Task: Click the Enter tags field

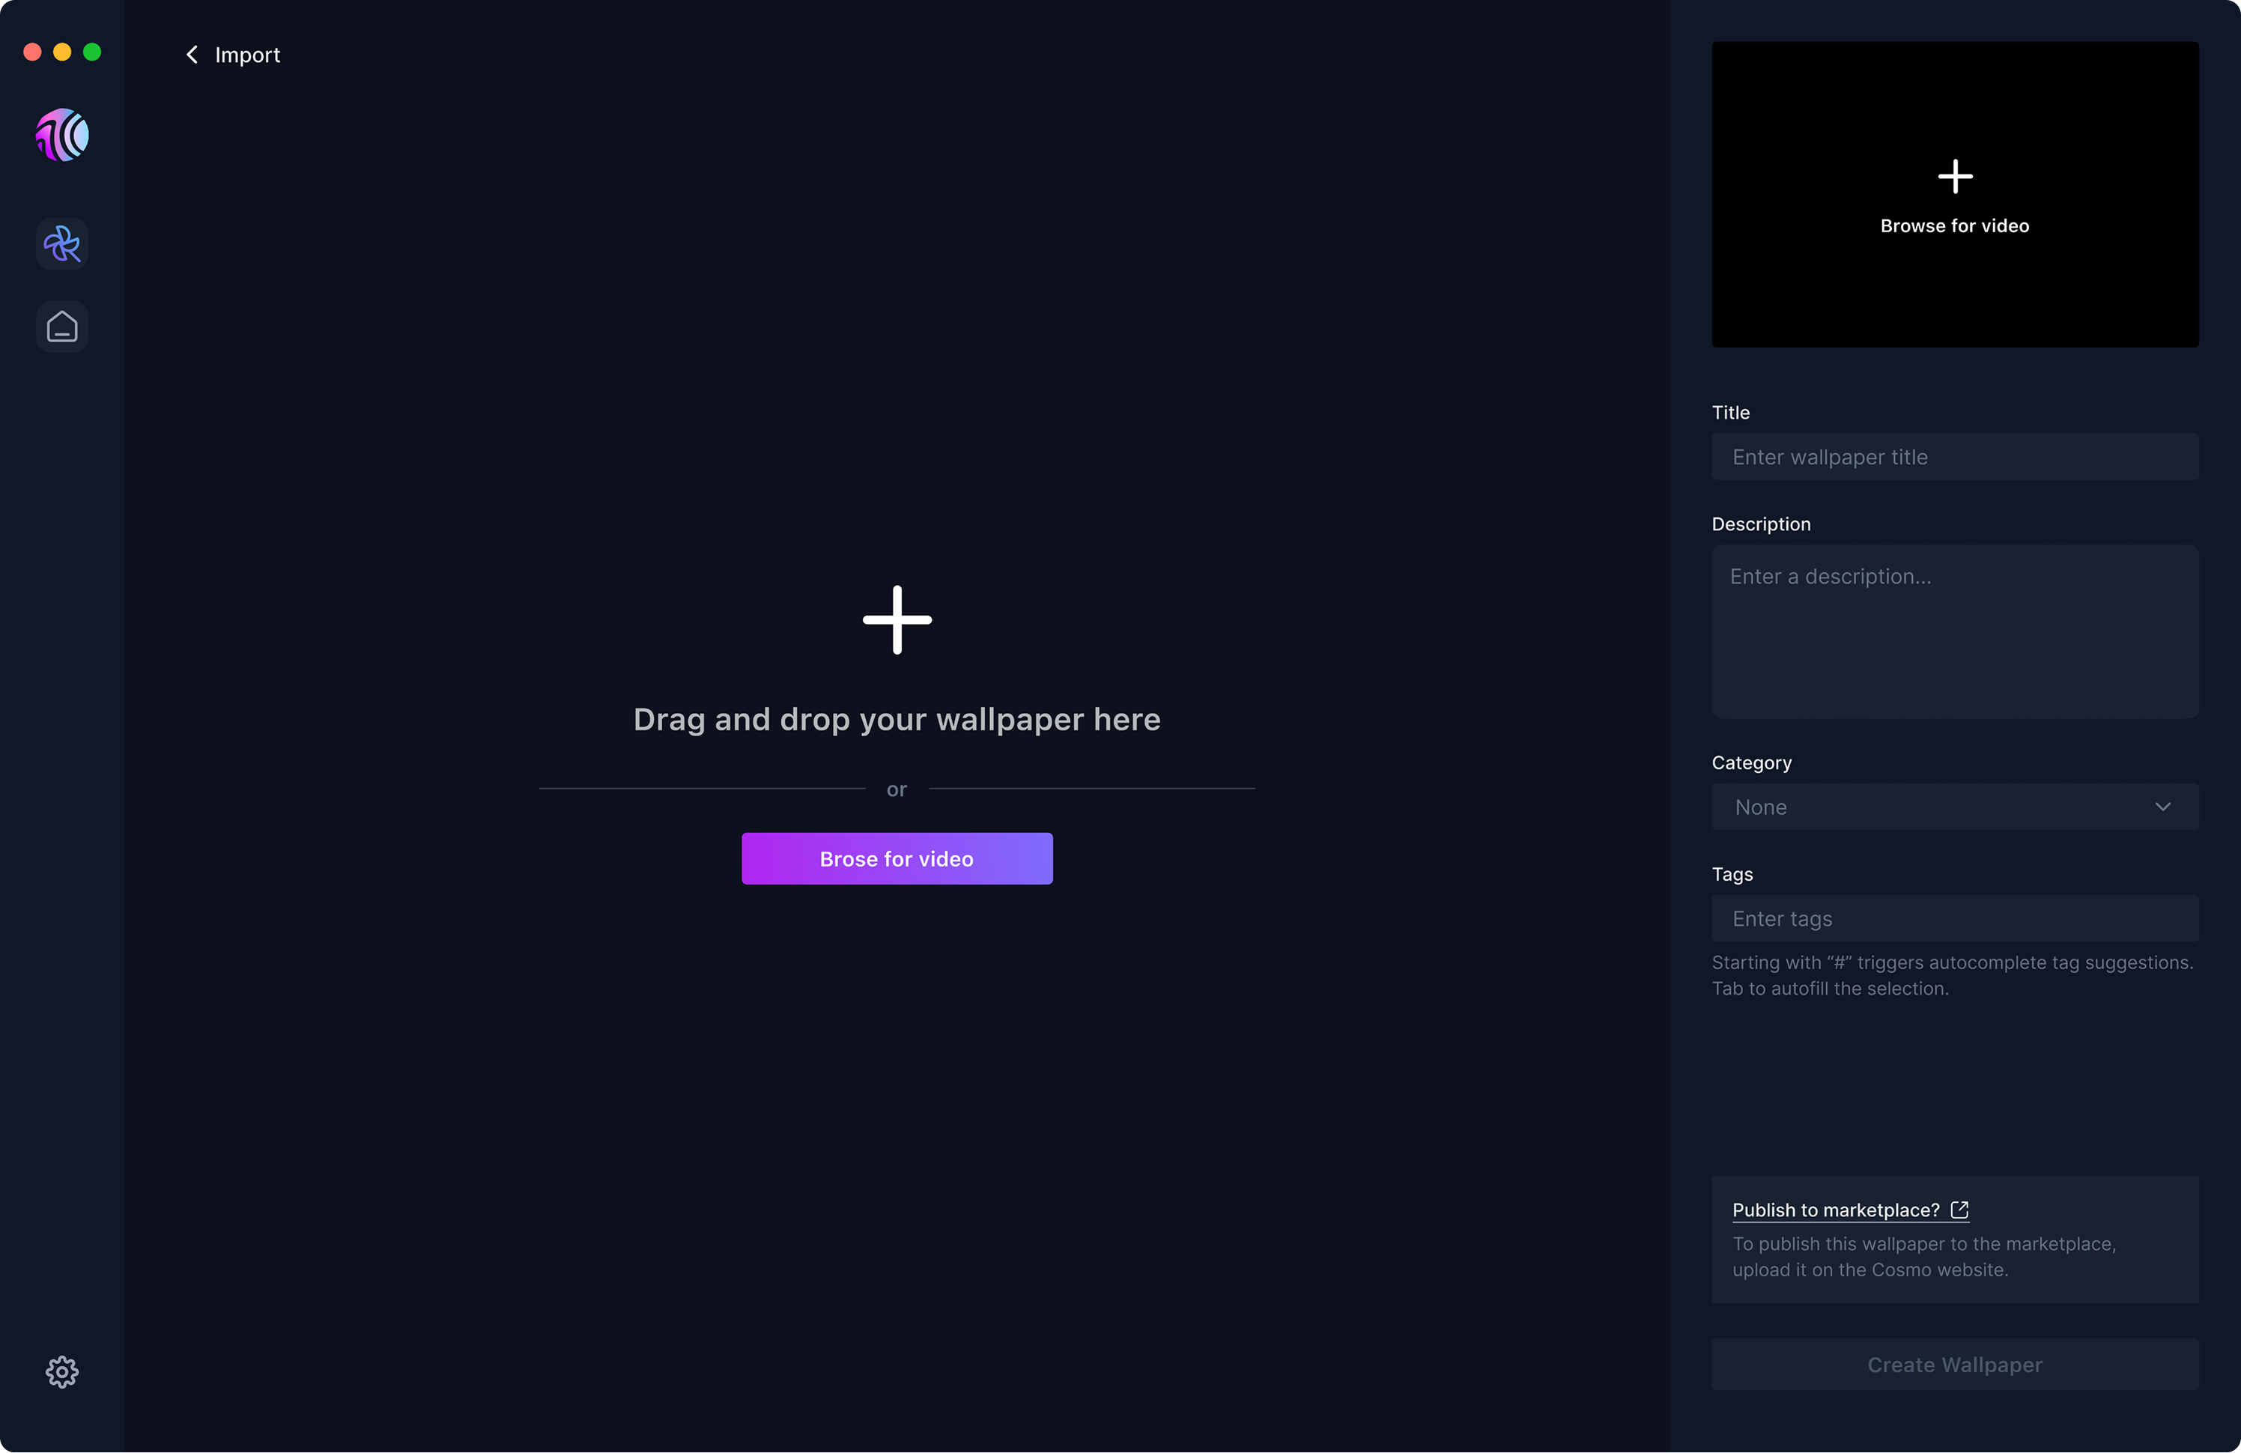Action: coord(1954,918)
